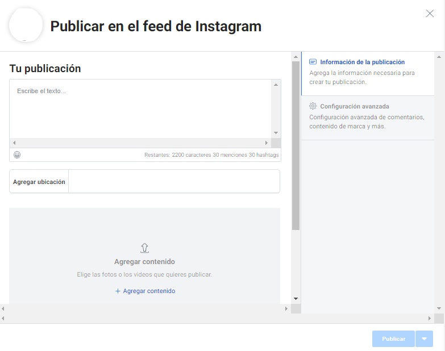Screen dimensions: 445x351
Task: Click the caption box scroll up arrow
Action: 276,85
